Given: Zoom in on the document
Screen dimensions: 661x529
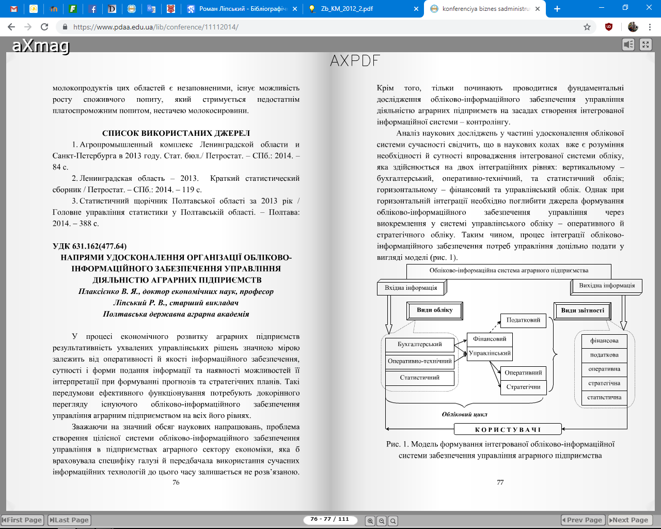Looking at the screenshot, I should pyautogui.click(x=370, y=521).
